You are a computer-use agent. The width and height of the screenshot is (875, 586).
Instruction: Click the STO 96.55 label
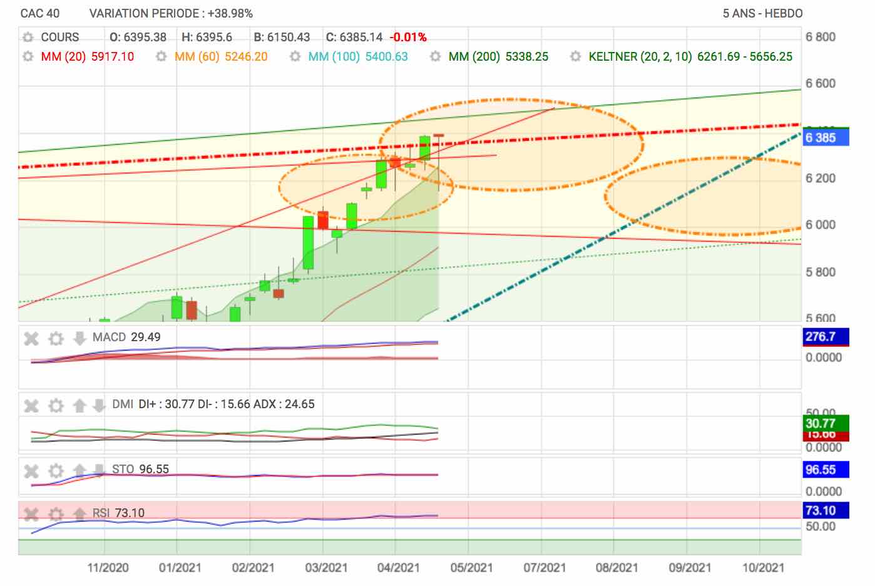tap(141, 470)
